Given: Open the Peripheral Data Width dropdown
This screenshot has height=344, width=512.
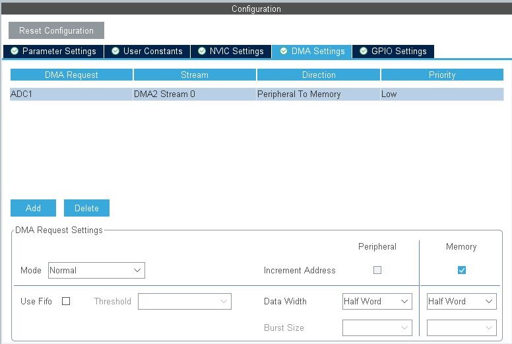Looking at the screenshot, I should click(x=377, y=301).
